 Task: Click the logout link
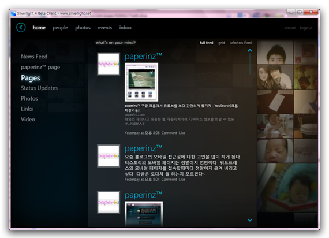(x=306, y=28)
